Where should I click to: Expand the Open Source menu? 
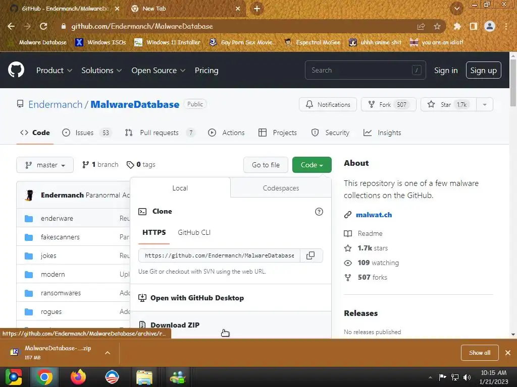(x=158, y=70)
